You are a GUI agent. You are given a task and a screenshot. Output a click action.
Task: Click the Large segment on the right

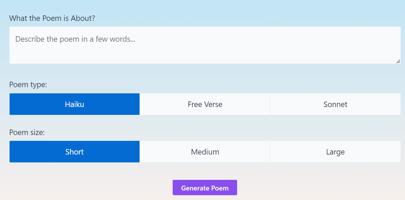point(335,151)
